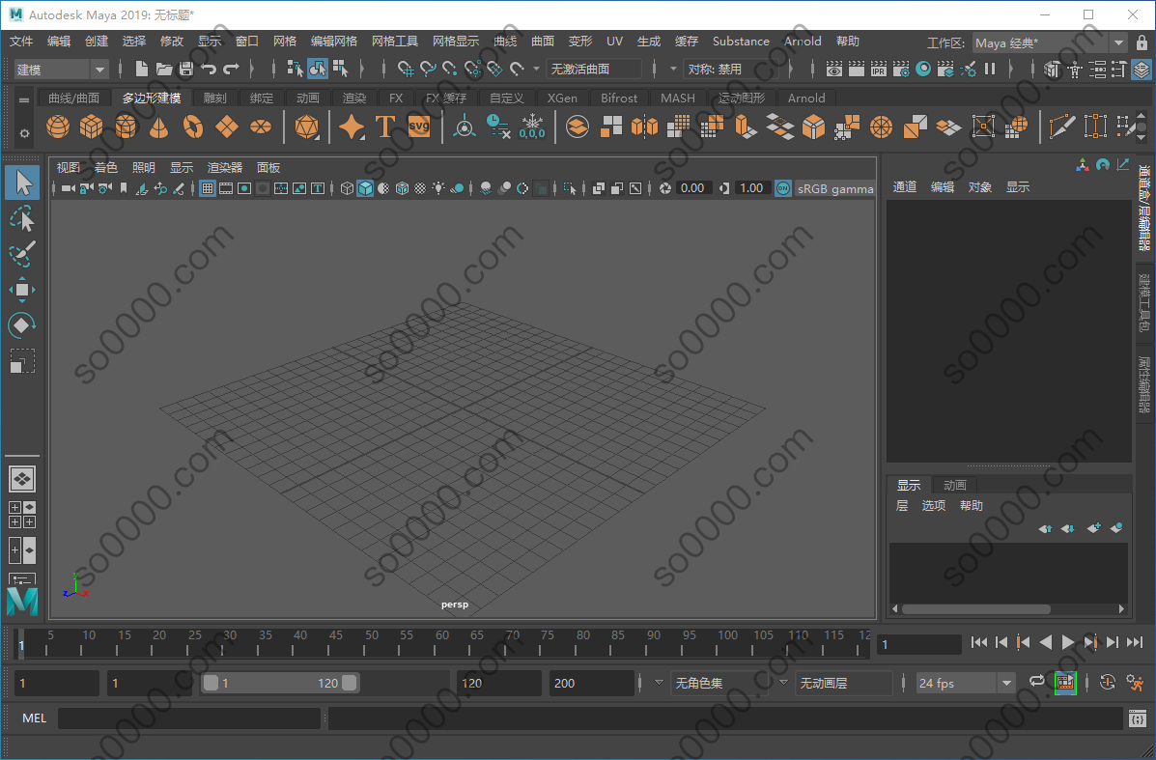Select the Rotate tool in the toolbox
Viewport: 1156px width, 760px height.
22,325
